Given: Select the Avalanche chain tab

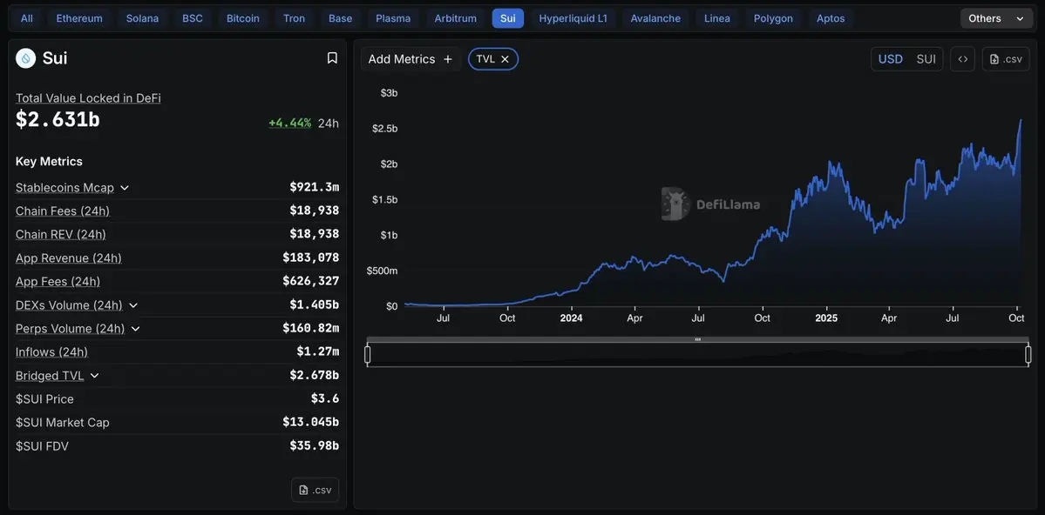Looking at the screenshot, I should coord(655,18).
